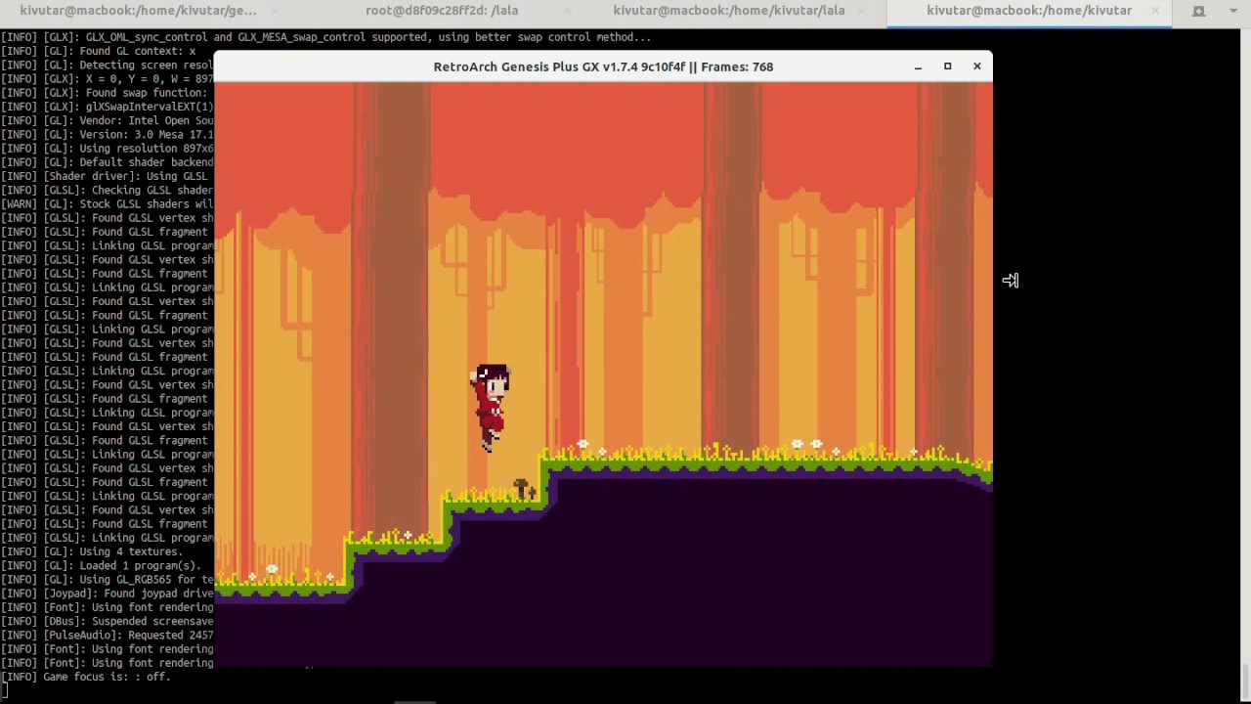This screenshot has height=704, width=1251.
Task: Open a new terminal tab
Action: [1199, 11]
